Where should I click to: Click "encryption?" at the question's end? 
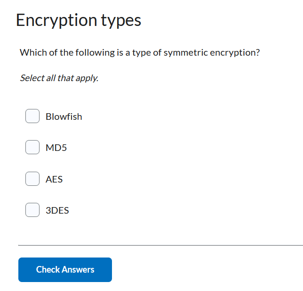click(x=235, y=52)
